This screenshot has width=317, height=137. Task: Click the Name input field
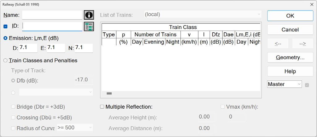(x=52, y=15)
